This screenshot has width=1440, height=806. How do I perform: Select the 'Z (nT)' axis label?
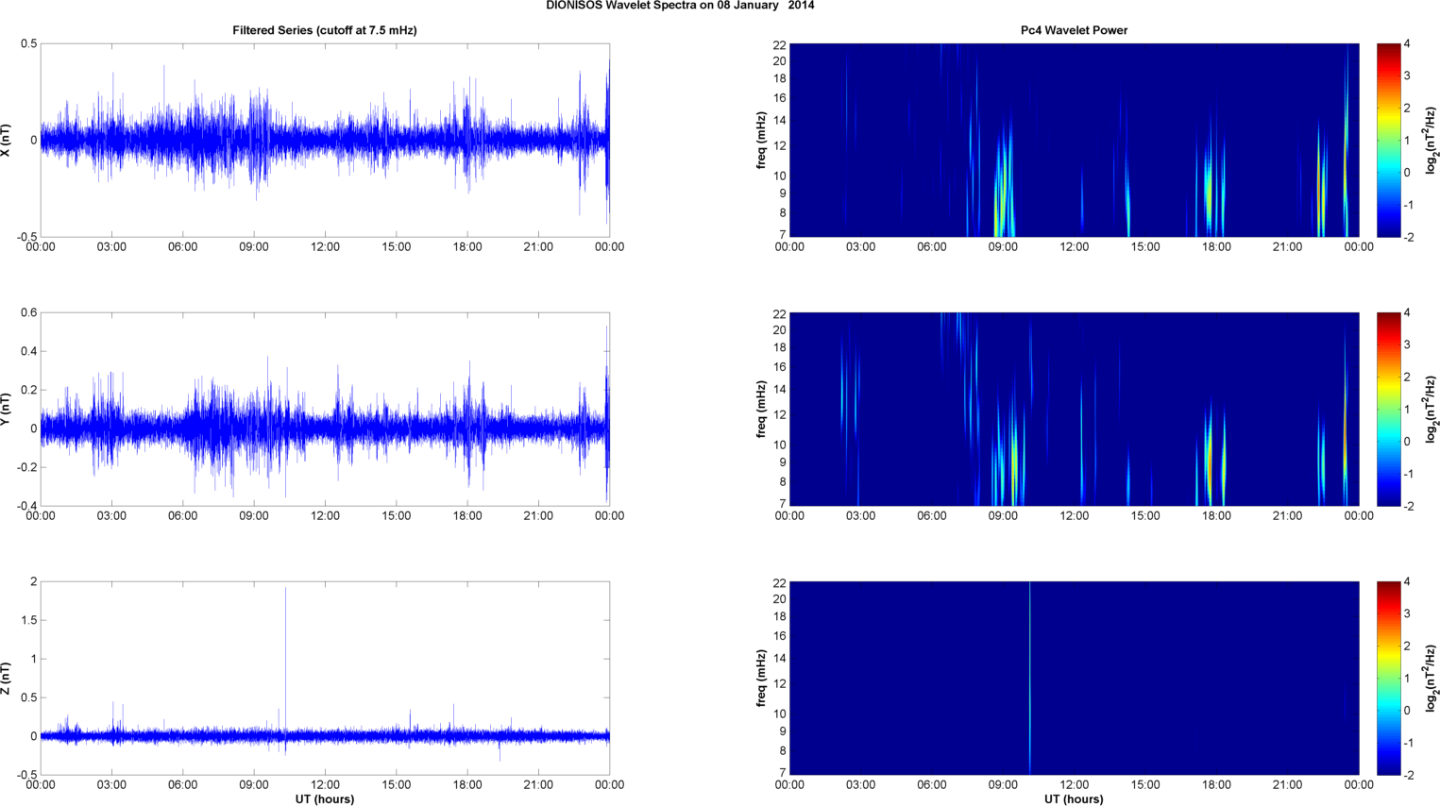7,679
